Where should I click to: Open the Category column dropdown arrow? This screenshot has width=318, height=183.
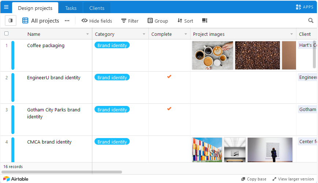pos(144,34)
